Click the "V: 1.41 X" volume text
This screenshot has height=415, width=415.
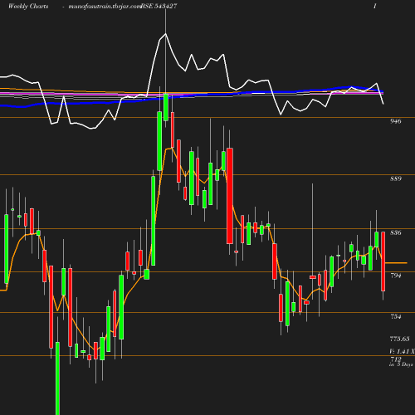(x=402, y=352)
